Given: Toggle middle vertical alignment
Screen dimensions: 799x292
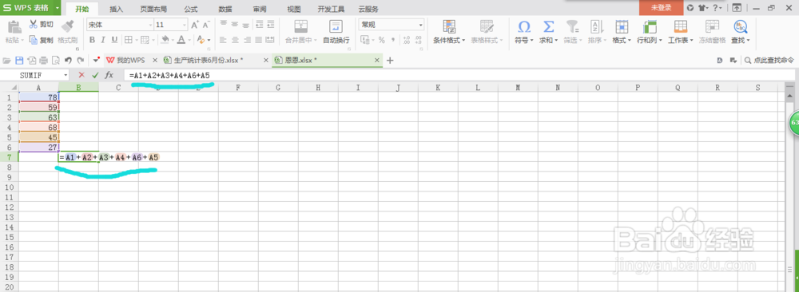Looking at the screenshot, I should pos(235,25).
